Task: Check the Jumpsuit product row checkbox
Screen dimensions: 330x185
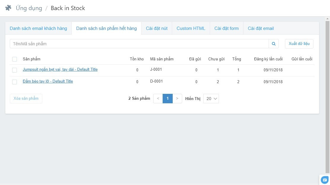Action: click(15, 70)
